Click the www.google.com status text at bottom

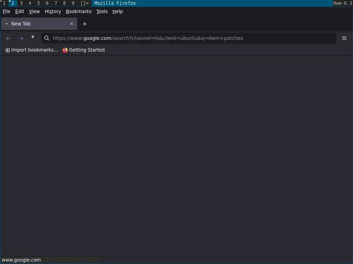21,260
